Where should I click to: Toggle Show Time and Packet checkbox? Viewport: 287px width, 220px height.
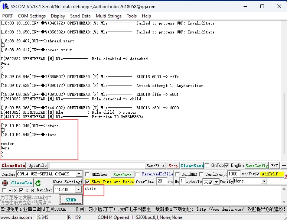(88, 182)
